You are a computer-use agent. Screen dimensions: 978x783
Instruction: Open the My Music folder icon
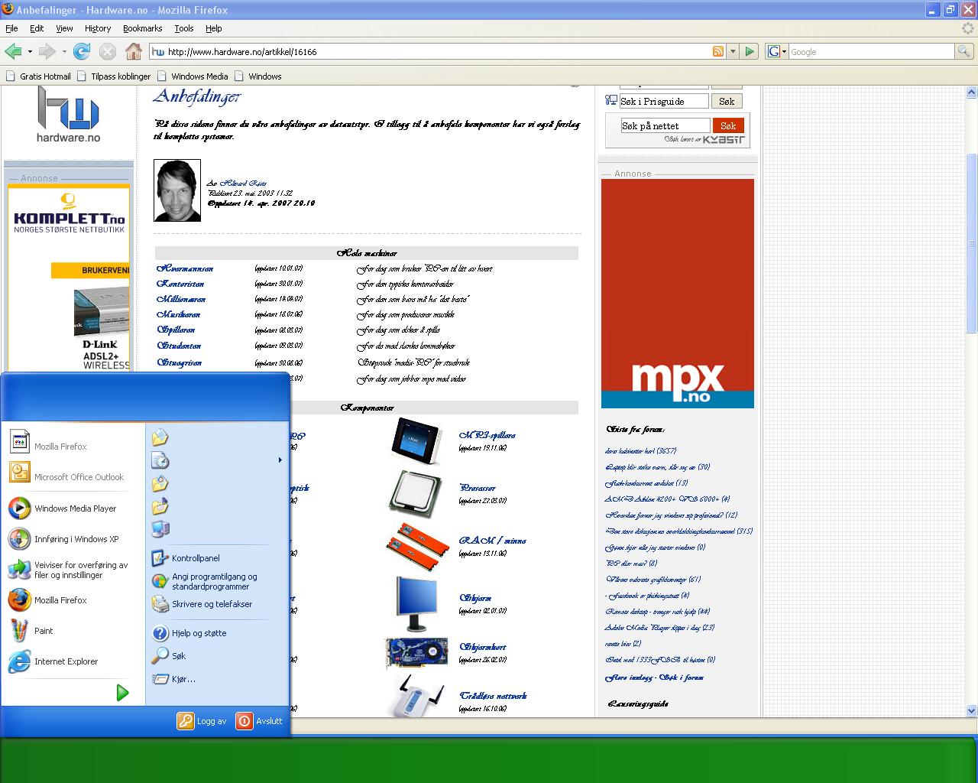[160, 506]
